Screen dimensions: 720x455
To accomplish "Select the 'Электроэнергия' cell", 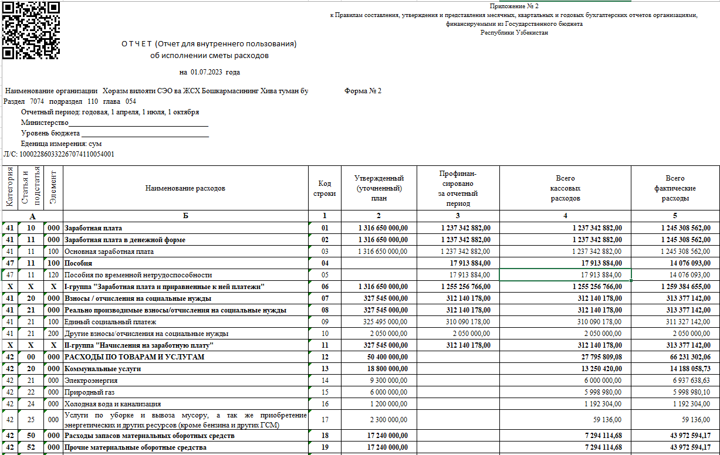I will point(185,381).
